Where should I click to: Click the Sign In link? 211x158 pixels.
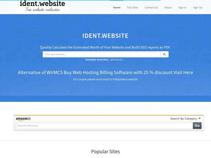[x=182, y=7]
